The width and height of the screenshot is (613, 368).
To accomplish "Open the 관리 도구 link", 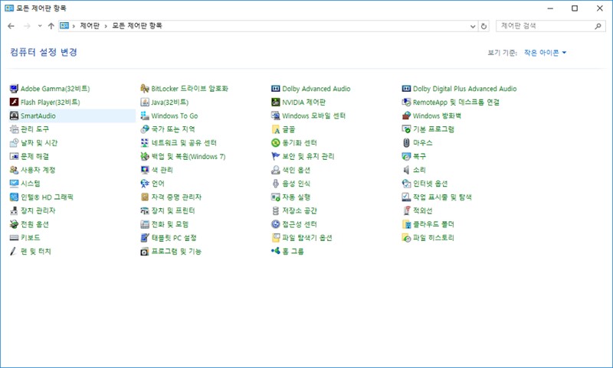I will 34,129.
